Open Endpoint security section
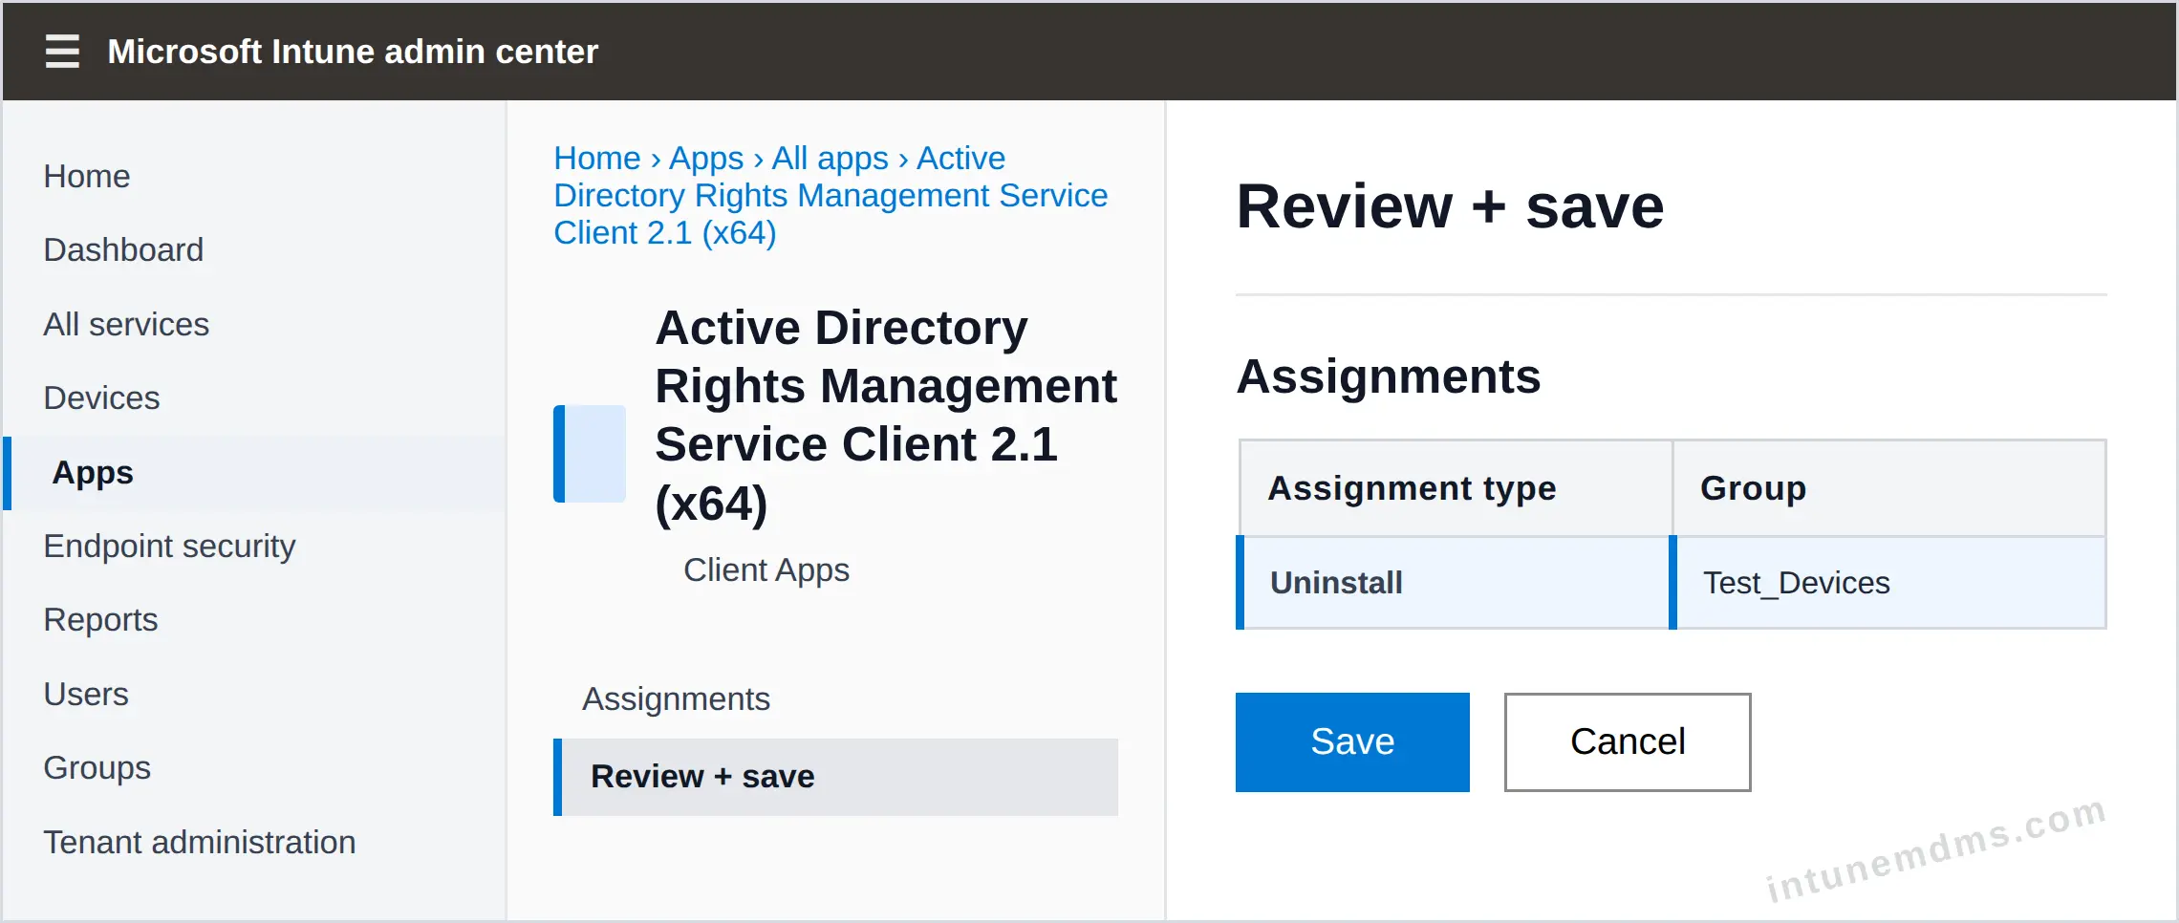 pos(170,547)
